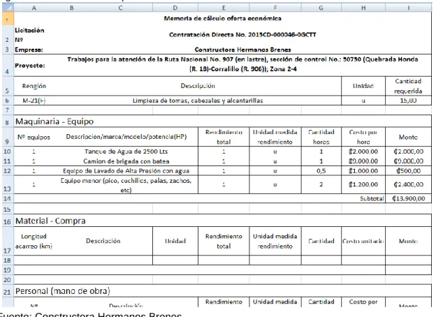Click the select-all corner of the sheet

(x=8, y=8)
